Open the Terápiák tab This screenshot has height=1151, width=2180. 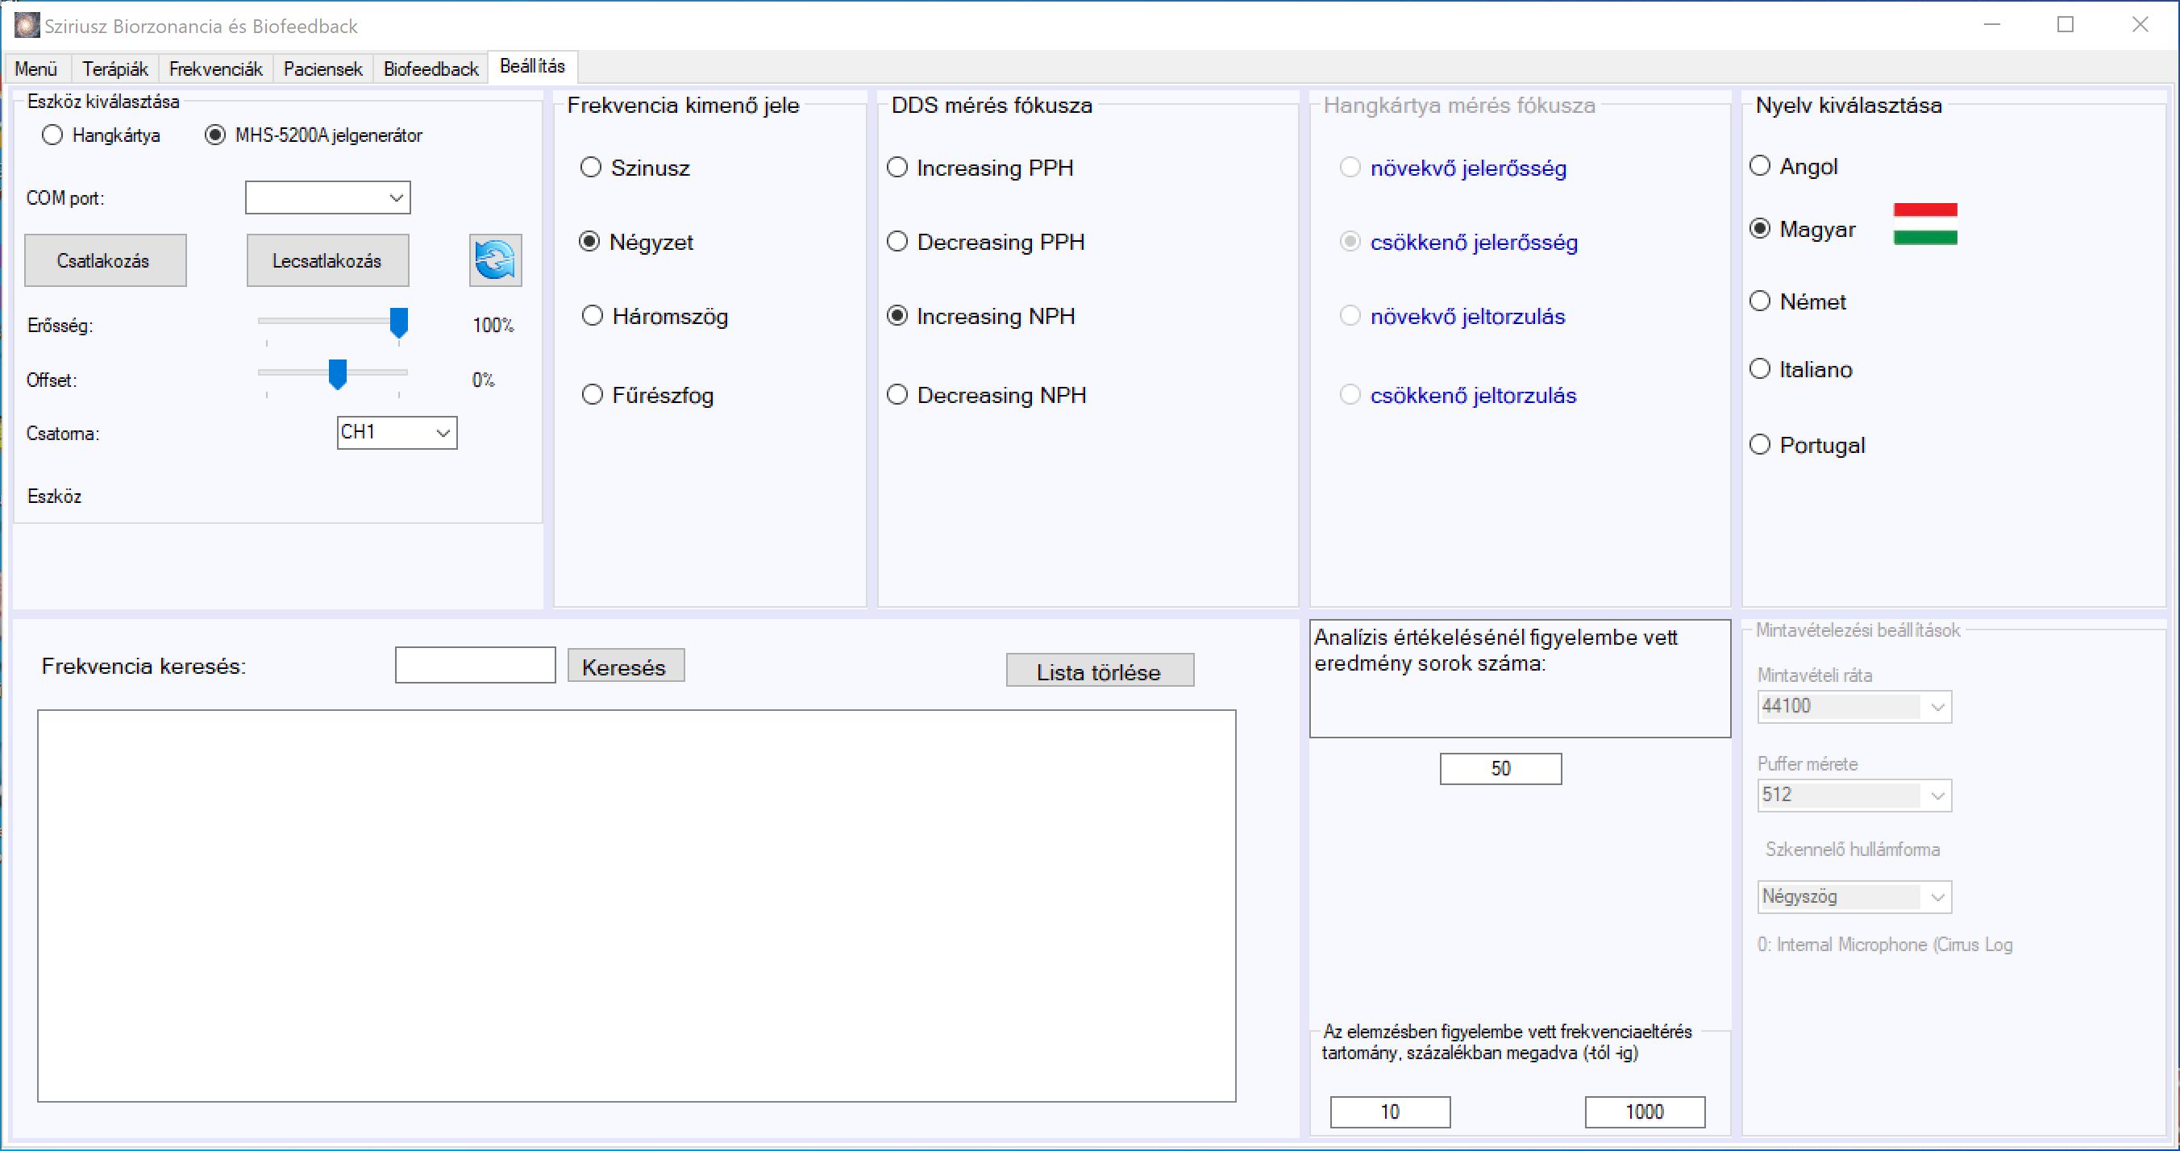[x=115, y=69]
